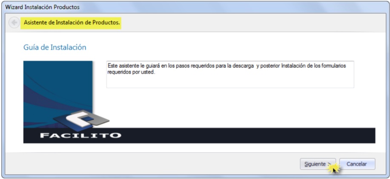Click the back arrow in the wizard header
This screenshot has width=390, height=179.
click(14, 22)
